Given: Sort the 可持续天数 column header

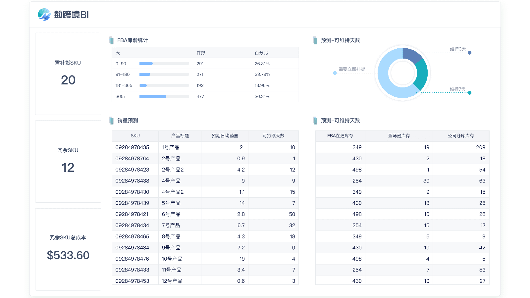Looking at the screenshot, I should 273,136.
